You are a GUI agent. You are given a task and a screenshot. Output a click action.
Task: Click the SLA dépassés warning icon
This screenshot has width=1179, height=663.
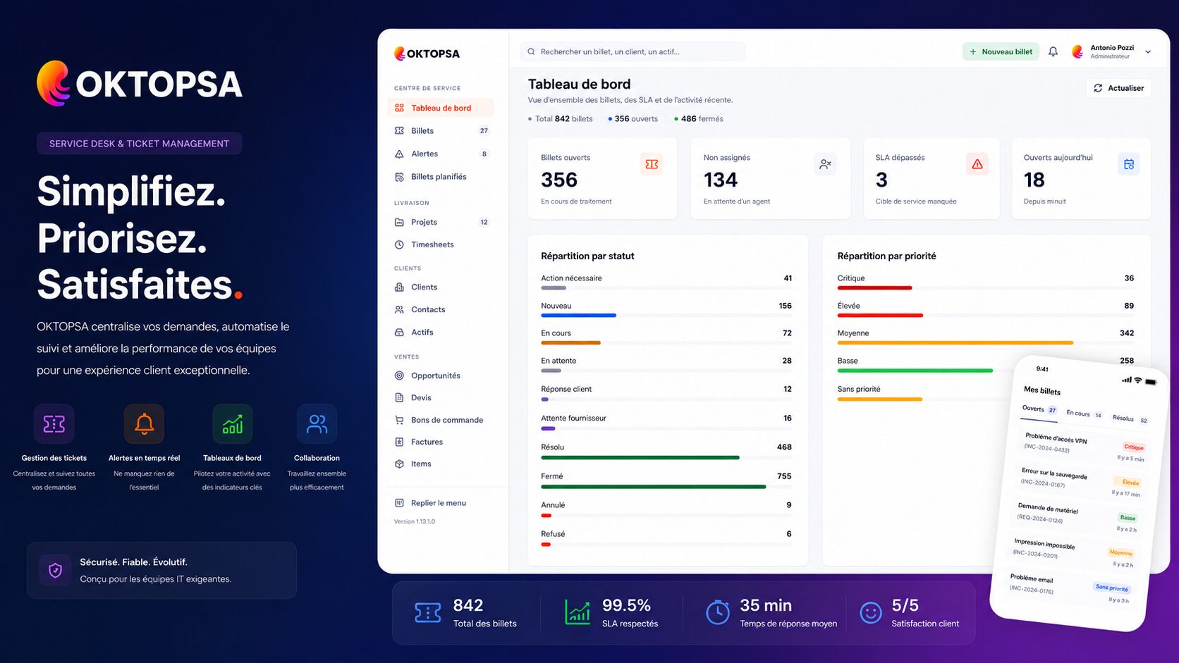(x=977, y=164)
